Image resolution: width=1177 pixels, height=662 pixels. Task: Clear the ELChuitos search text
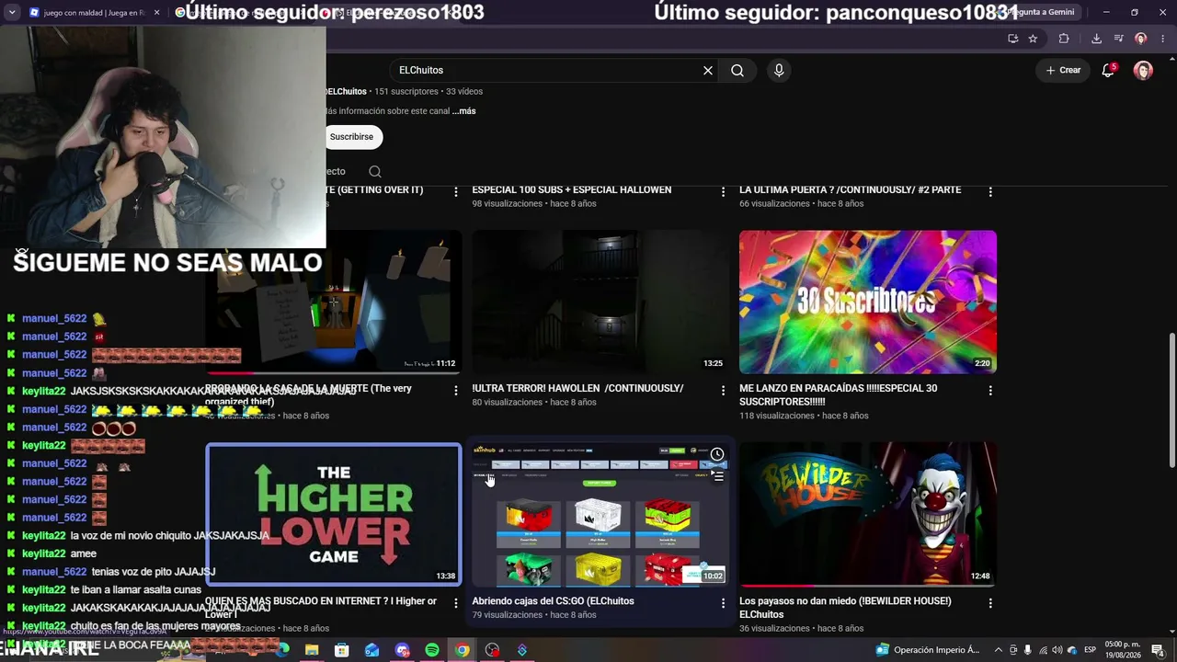(708, 70)
